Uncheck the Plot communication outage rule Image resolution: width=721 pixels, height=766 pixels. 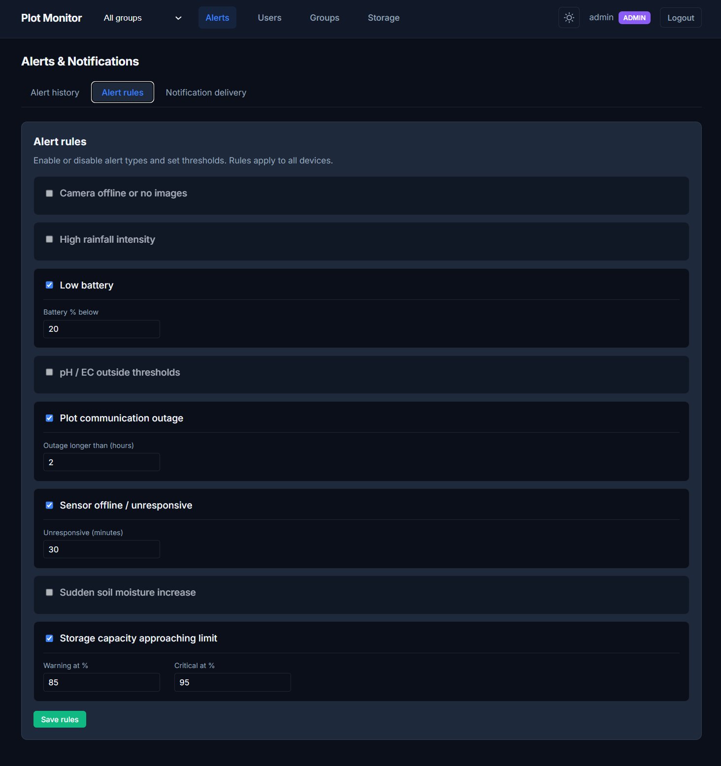point(49,417)
